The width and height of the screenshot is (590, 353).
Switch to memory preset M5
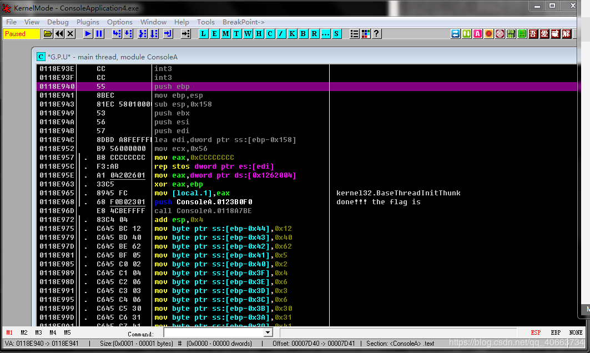click(x=67, y=332)
